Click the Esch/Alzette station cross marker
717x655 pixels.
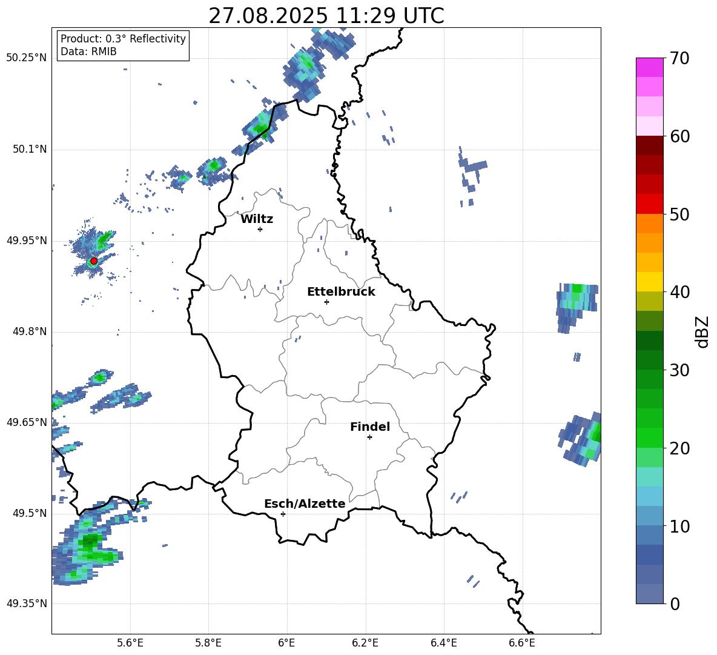point(283,514)
